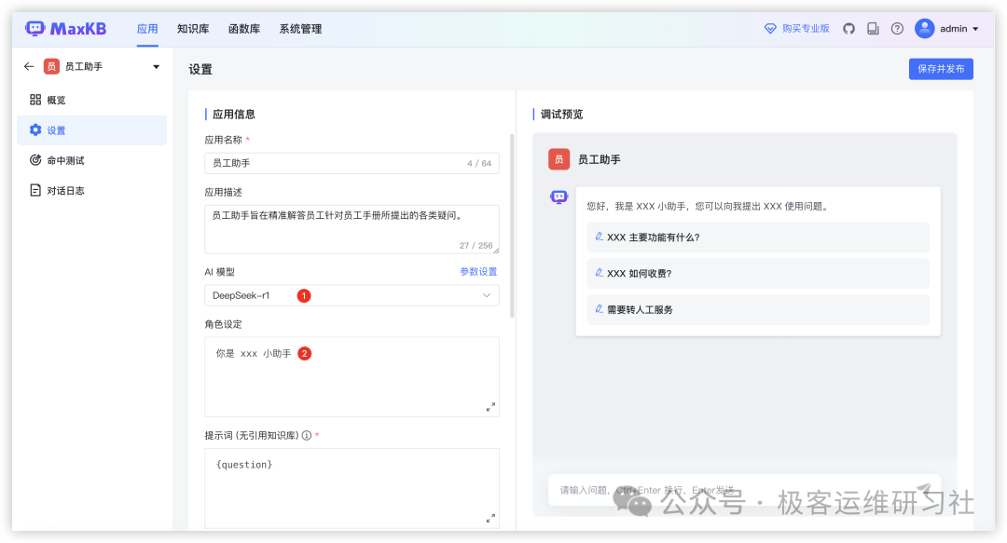This screenshot has width=1007, height=543.
Task: Click the 保存并发布 button
Action: [x=940, y=69]
